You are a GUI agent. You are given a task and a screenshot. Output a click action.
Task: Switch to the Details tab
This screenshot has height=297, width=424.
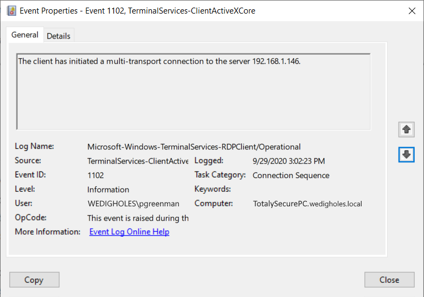tap(59, 36)
